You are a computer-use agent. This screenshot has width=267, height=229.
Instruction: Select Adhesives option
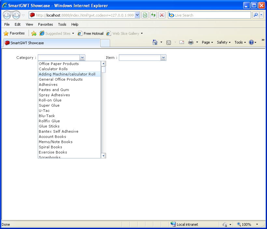pos(69,85)
